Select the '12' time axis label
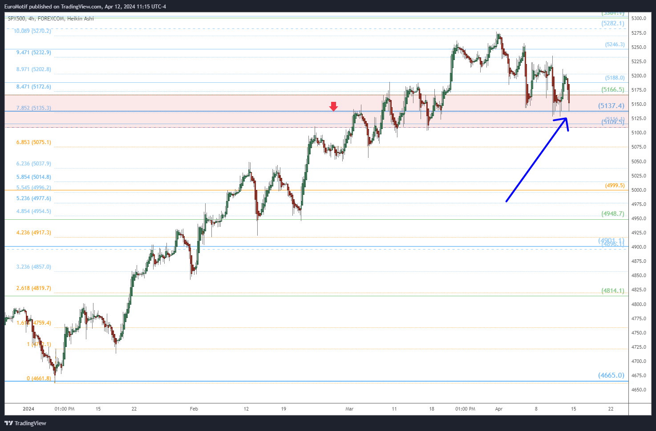This screenshot has height=431, width=656. pyautogui.click(x=246, y=409)
